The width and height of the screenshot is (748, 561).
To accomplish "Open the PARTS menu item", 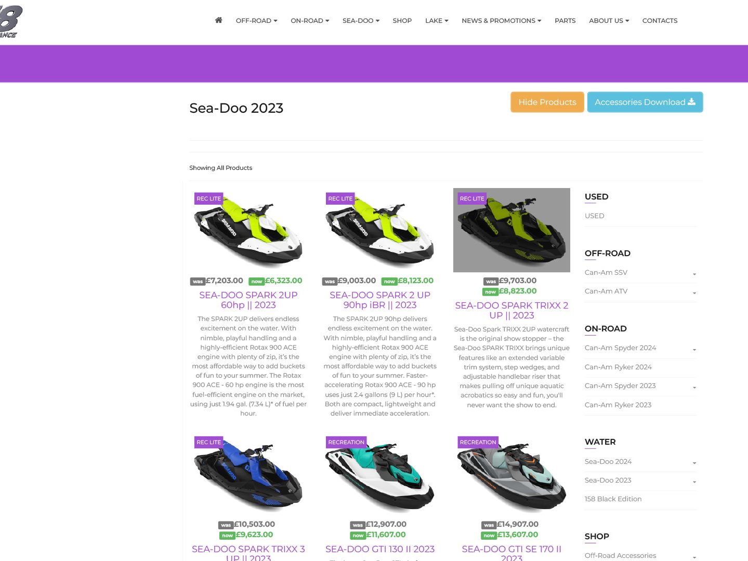I will pyautogui.click(x=565, y=21).
